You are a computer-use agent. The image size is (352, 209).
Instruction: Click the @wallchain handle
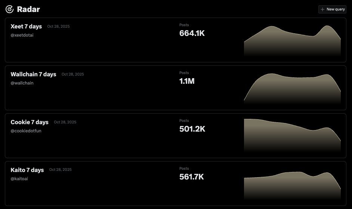click(22, 83)
